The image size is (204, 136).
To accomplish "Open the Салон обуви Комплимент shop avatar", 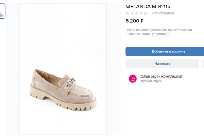I will coord(133,79).
